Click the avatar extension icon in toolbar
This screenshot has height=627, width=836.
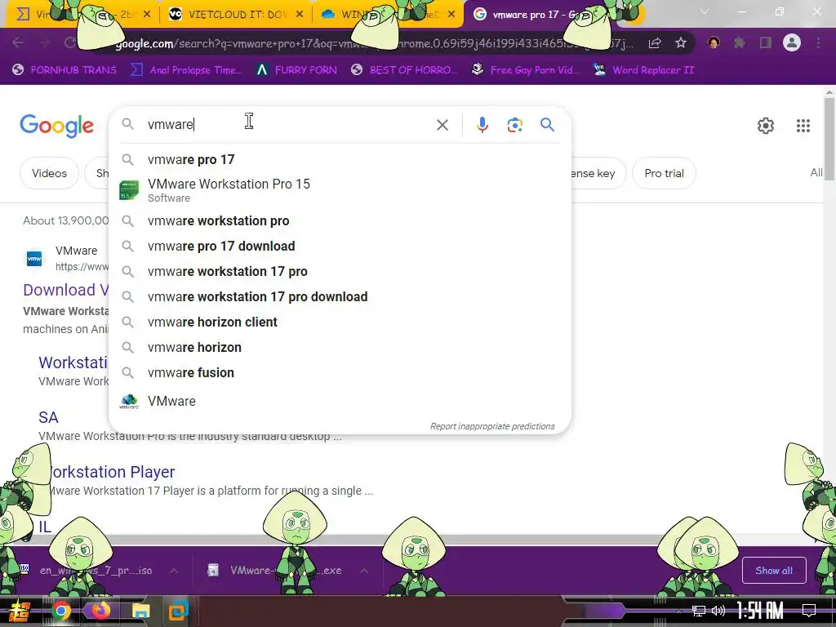[714, 42]
